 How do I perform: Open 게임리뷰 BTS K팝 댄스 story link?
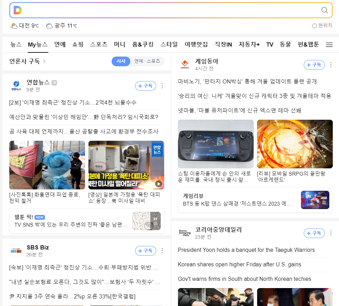tap(237, 204)
